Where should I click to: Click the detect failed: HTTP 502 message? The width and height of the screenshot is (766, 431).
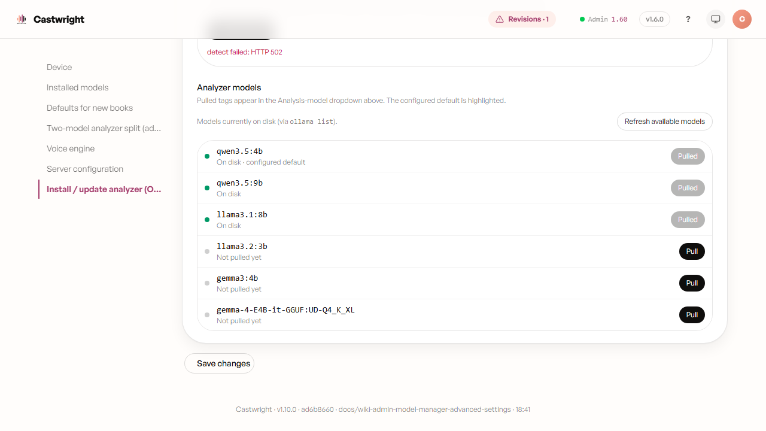click(245, 52)
